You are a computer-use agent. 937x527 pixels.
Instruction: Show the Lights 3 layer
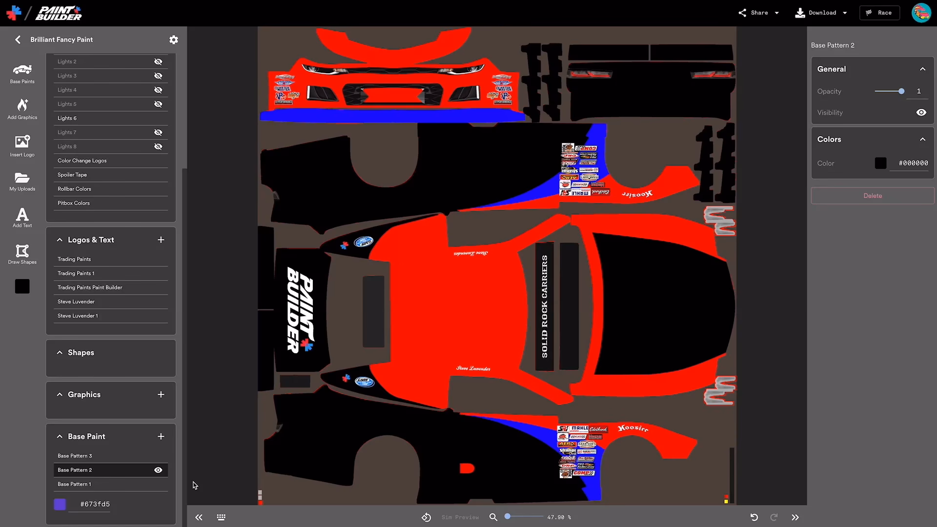158,76
